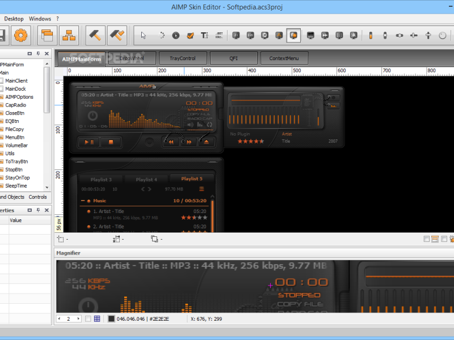Click scroll-down arrow of object tree

[x=47, y=188]
